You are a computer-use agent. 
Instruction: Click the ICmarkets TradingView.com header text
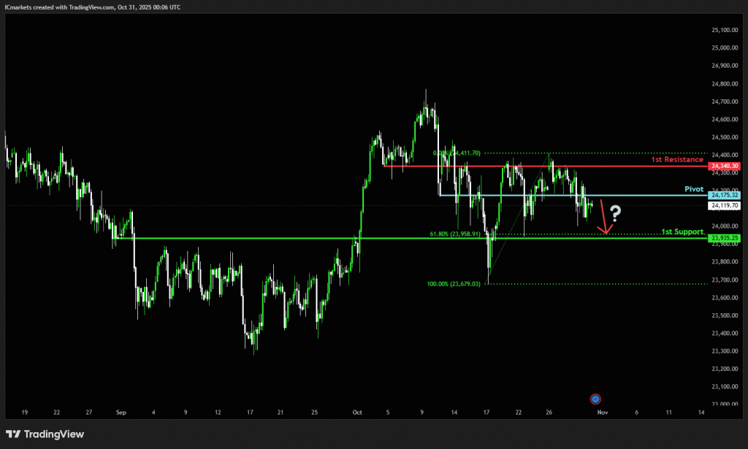93,7
